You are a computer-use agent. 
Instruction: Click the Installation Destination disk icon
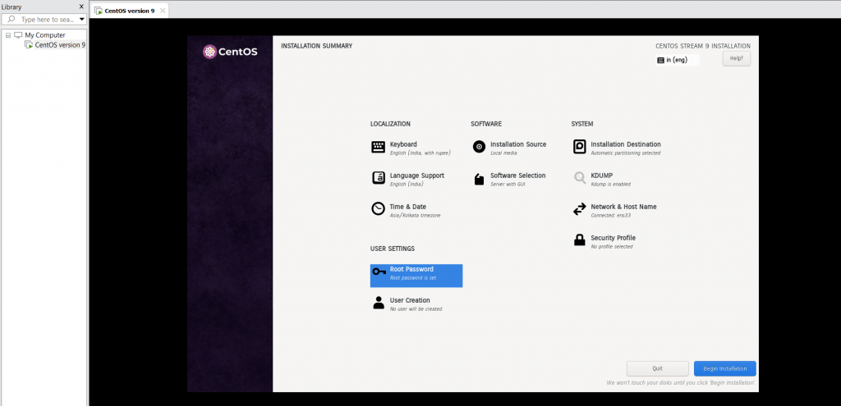point(579,148)
